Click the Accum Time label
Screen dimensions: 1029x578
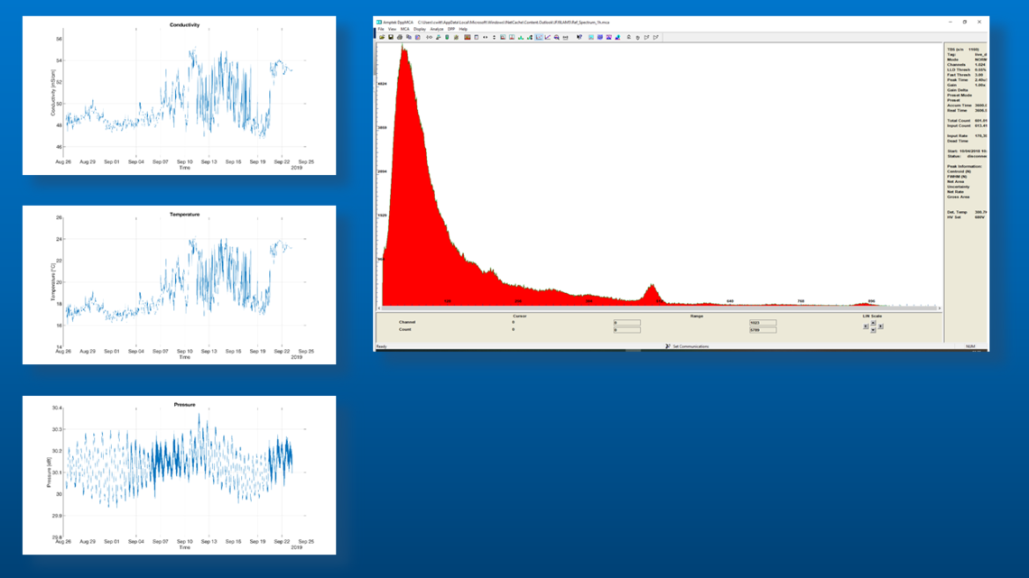959,106
